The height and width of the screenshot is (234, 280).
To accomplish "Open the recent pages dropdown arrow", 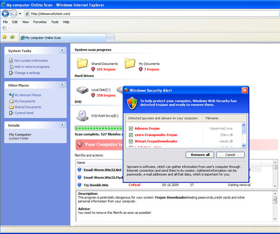I will (20, 14).
